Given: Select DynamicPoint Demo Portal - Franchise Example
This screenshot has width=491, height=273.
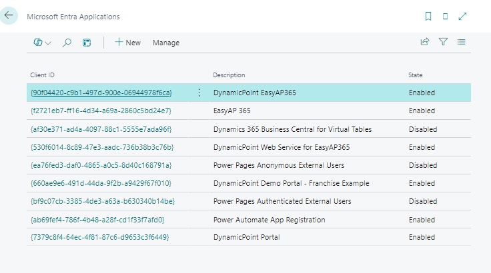Looking at the screenshot, I should tap(292, 183).
